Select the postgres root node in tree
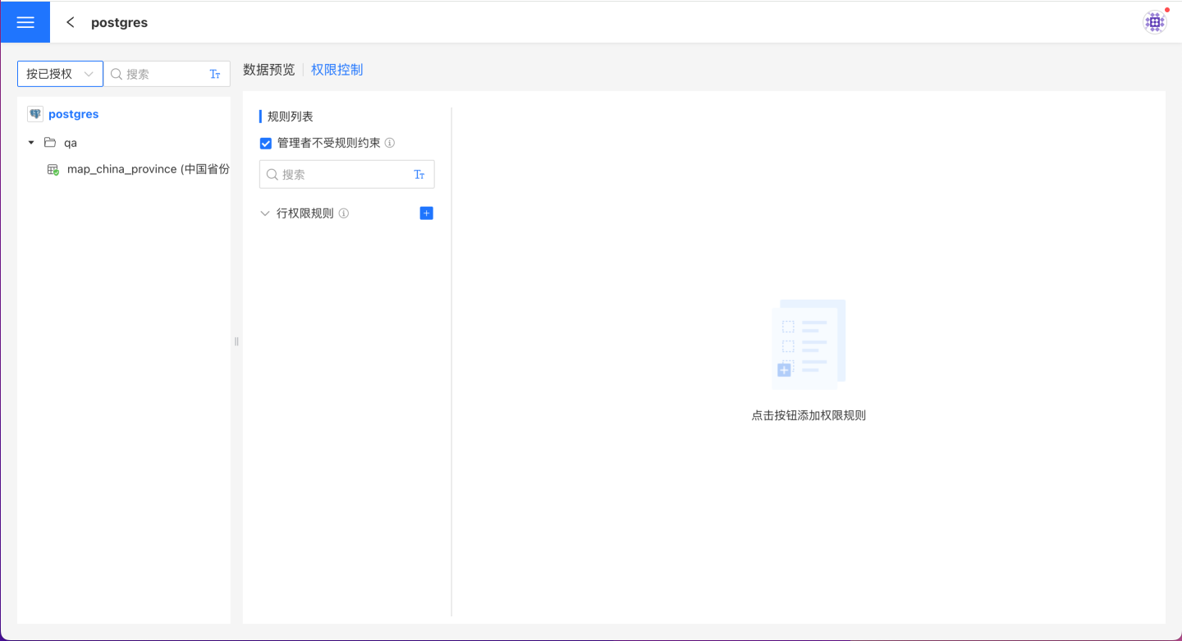This screenshot has width=1182, height=641. (x=73, y=114)
